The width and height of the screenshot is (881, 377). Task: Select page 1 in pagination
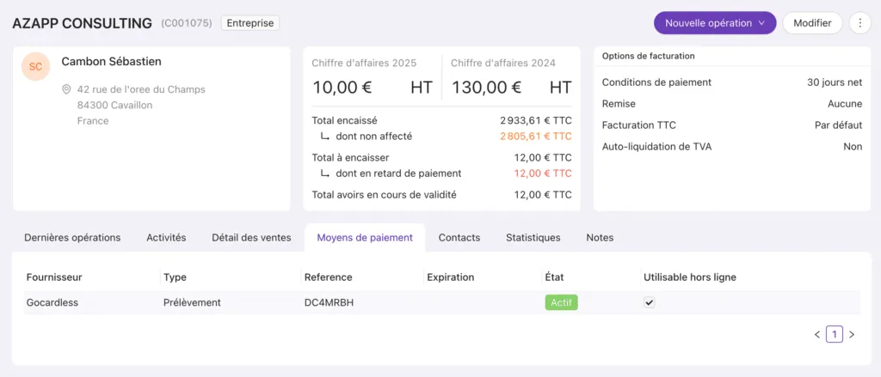point(835,334)
